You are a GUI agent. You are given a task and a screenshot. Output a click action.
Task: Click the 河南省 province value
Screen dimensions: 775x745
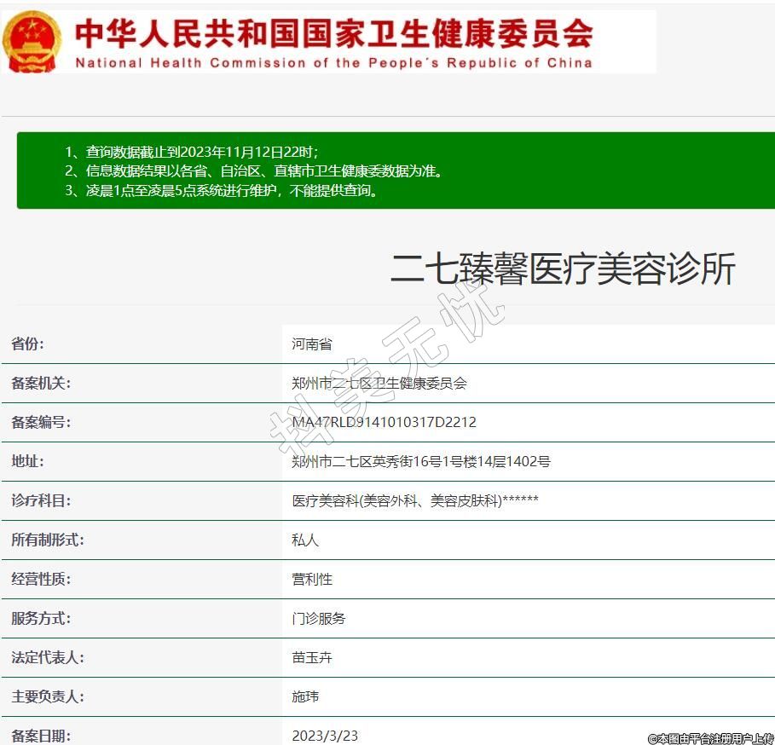312,344
